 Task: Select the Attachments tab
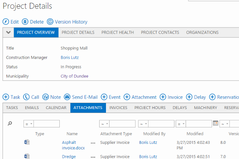pyautogui.click(x=88, y=108)
